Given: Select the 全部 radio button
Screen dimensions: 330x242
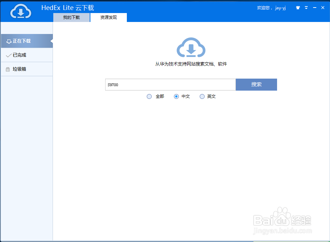Looking at the screenshot, I should click(x=149, y=96).
